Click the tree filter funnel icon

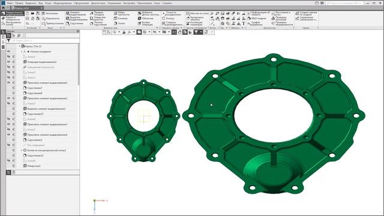click(8, 41)
